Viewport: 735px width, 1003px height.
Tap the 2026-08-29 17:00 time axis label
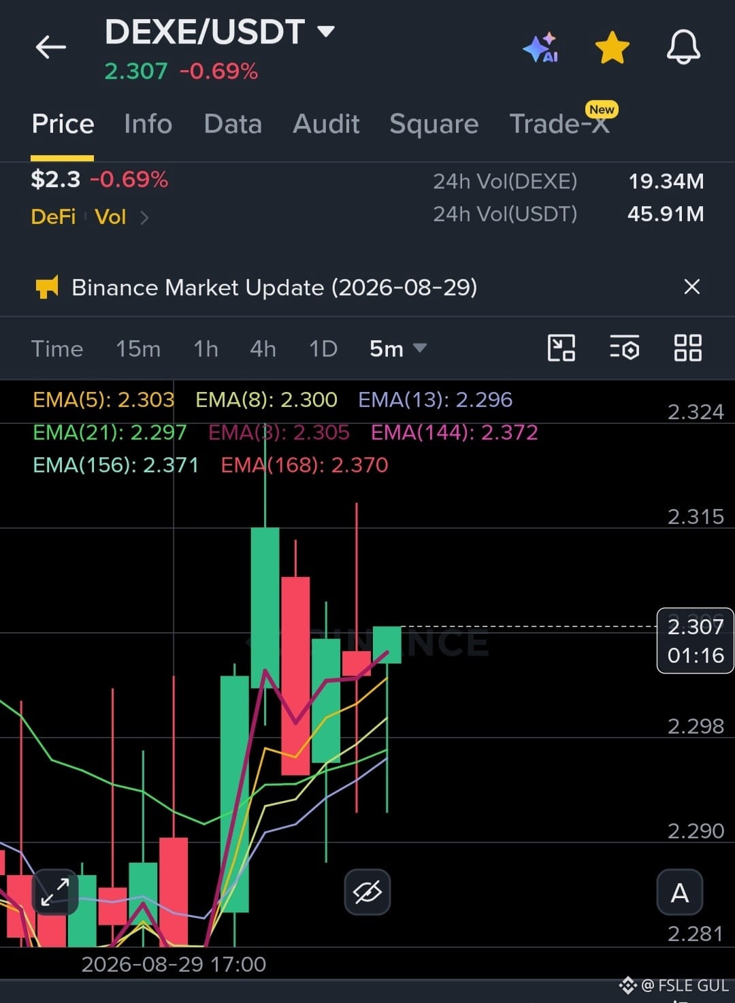coord(174,964)
